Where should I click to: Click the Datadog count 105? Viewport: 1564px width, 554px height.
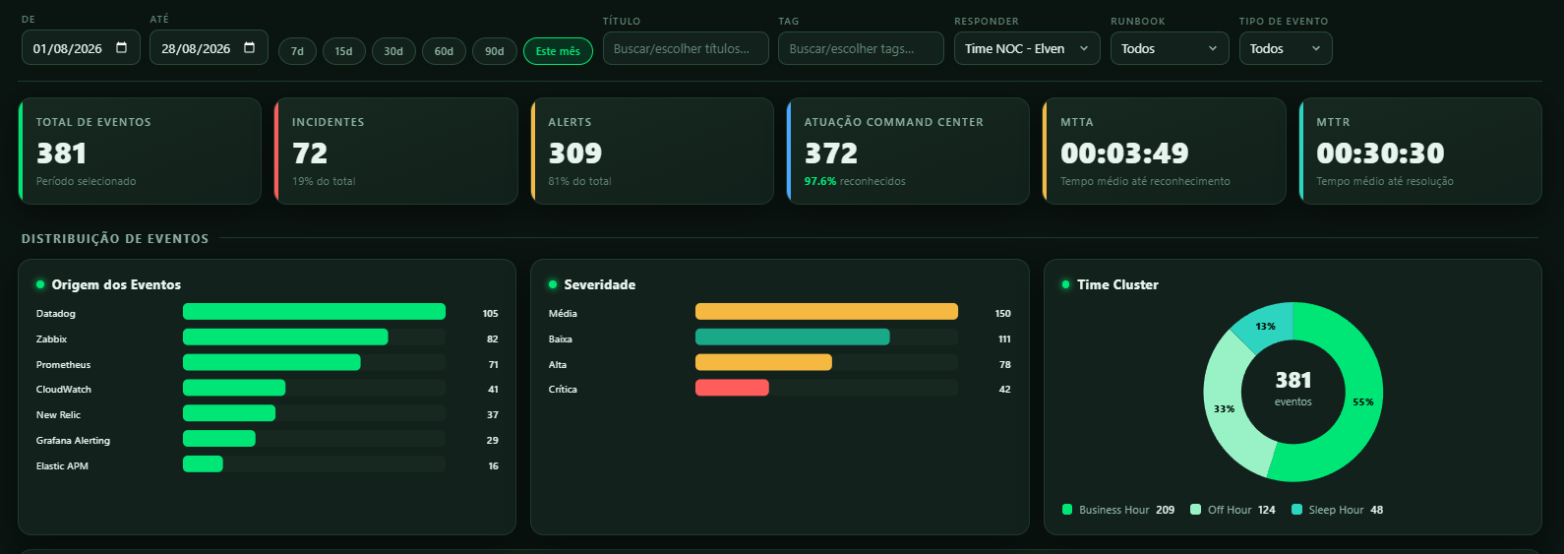click(x=490, y=313)
